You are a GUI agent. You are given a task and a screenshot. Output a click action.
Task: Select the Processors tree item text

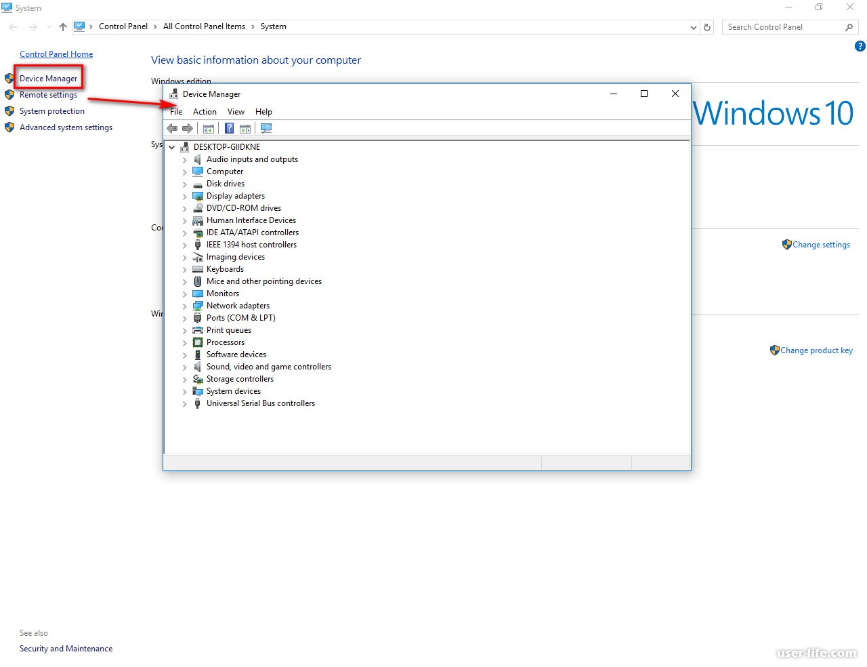(226, 342)
